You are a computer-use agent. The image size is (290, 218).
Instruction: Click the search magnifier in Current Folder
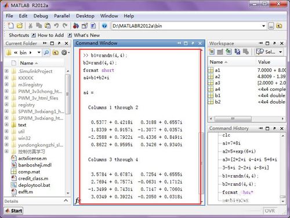(46, 53)
